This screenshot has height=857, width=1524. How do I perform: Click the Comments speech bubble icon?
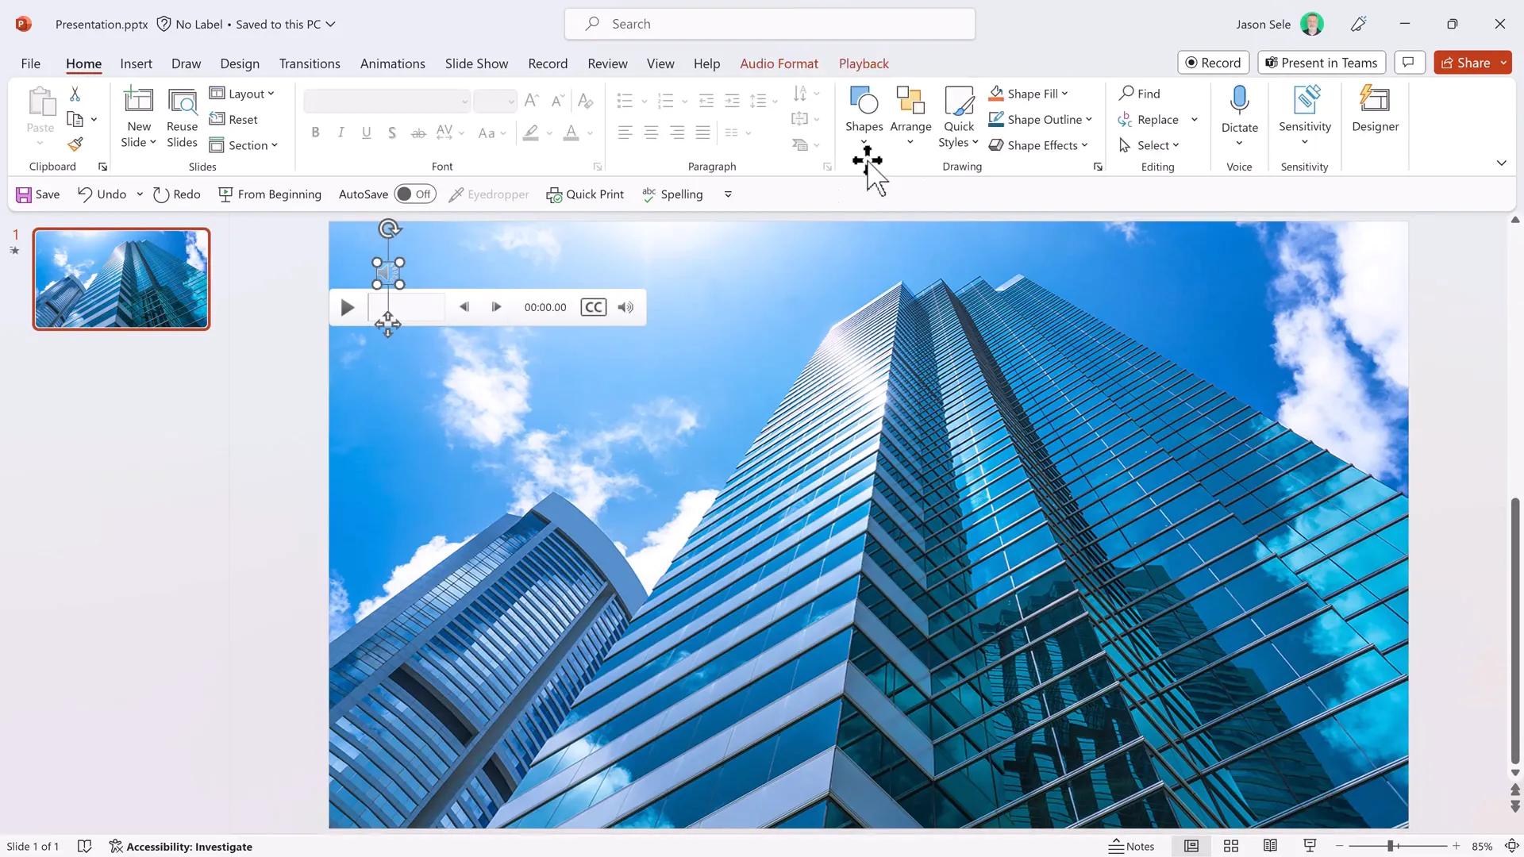(x=1409, y=63)
